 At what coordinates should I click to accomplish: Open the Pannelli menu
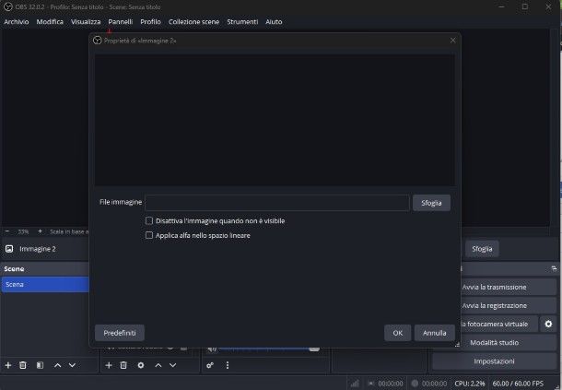point(120,21)
